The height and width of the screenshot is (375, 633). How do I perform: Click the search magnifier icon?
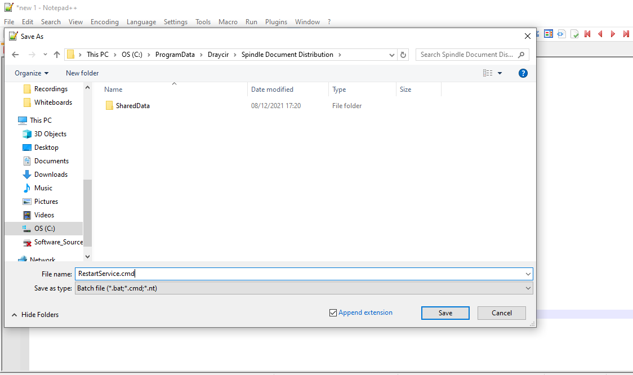[x=521, y=55]
